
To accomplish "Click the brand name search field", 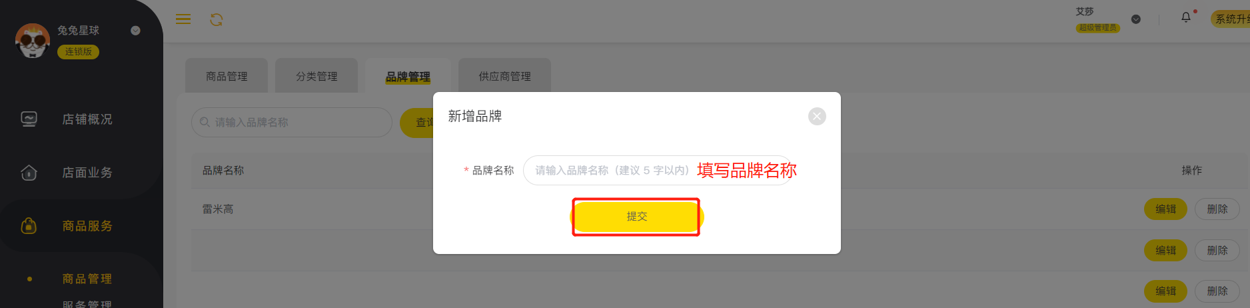I will pyautogui.click(x=292, y=123).
